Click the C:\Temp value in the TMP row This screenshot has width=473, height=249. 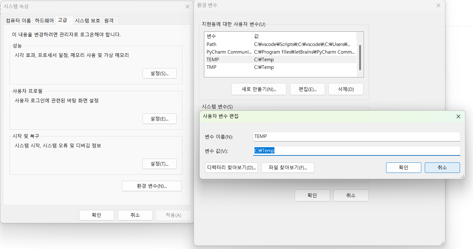coord(264,67)
